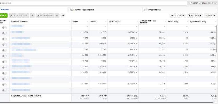
Task: Toggle campaign switch in 27 133,85 р. row
Action: (4, 84)
